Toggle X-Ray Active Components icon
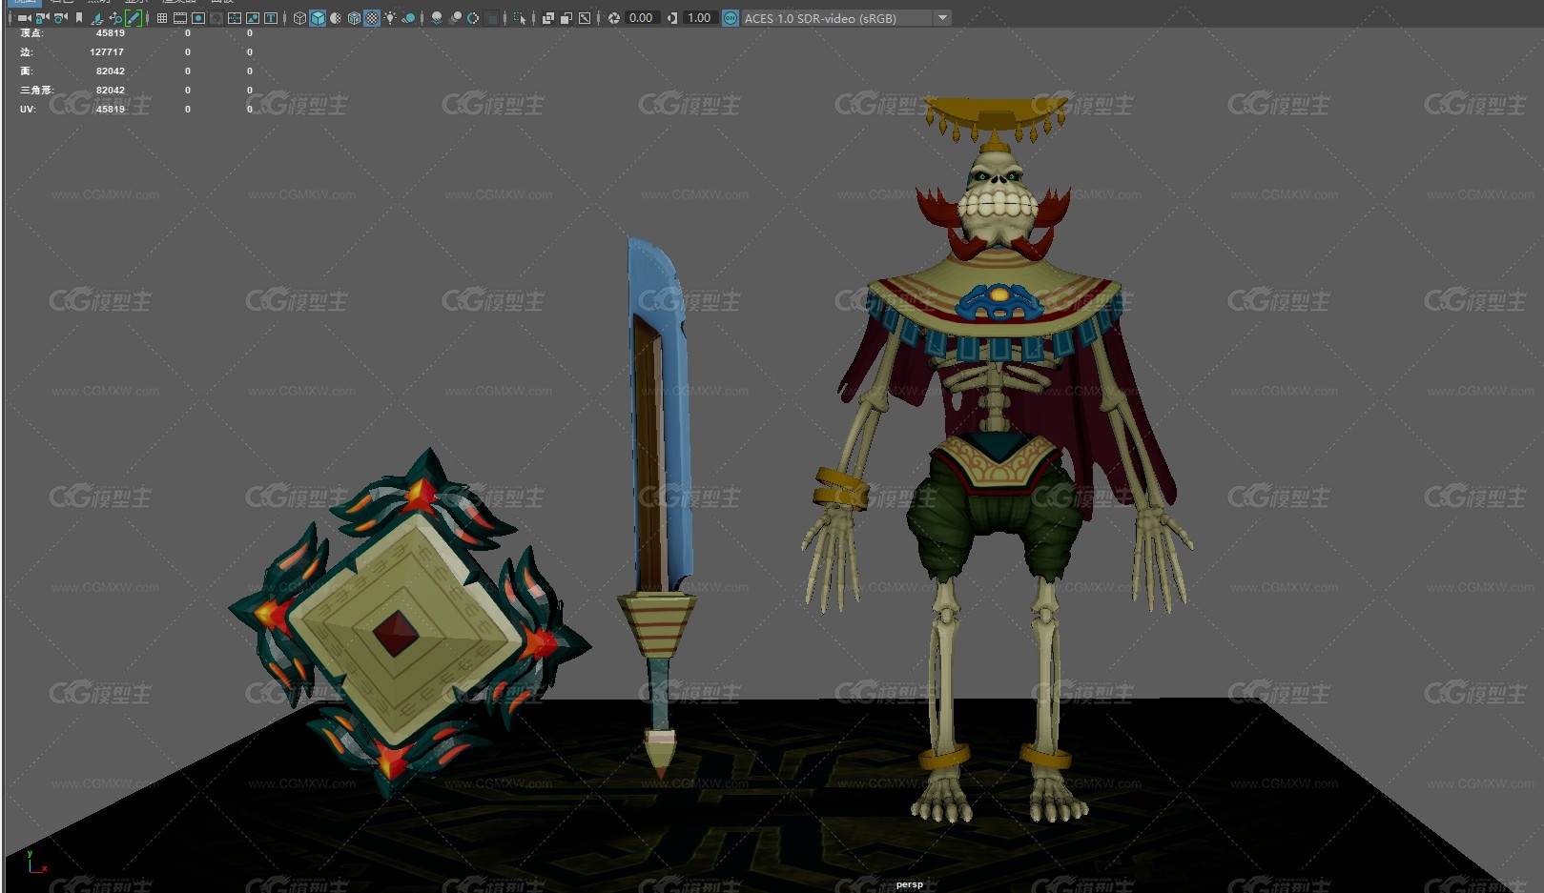The image size is (1544, 893). (566, 18)
